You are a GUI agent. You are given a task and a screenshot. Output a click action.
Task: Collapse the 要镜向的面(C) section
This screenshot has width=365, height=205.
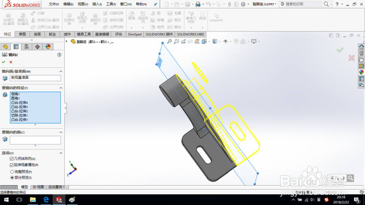click(x=61, y=132)
